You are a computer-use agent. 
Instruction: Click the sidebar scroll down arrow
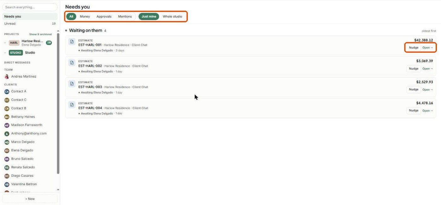click(x=58, y=190)
